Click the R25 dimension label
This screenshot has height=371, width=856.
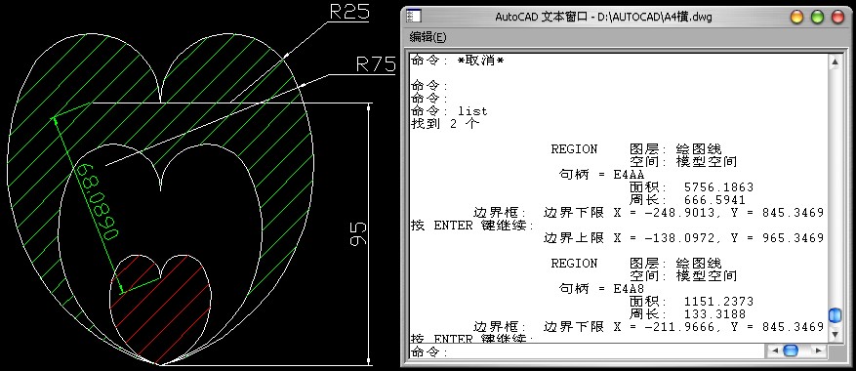coord(349,12)
